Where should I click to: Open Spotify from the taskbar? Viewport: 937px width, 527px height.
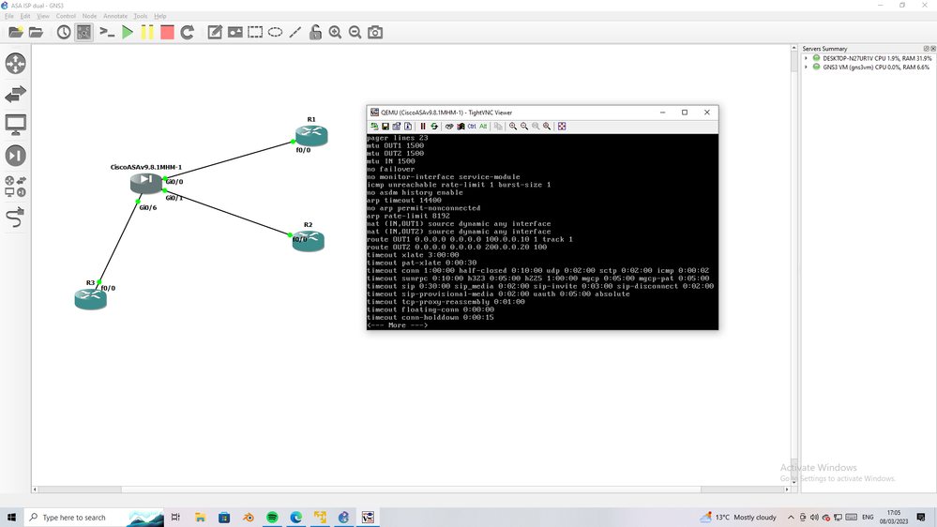pyautogui.click(x=272, y=518)
